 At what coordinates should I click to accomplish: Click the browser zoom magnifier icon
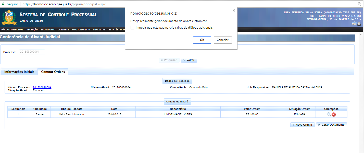click(359, 4)
